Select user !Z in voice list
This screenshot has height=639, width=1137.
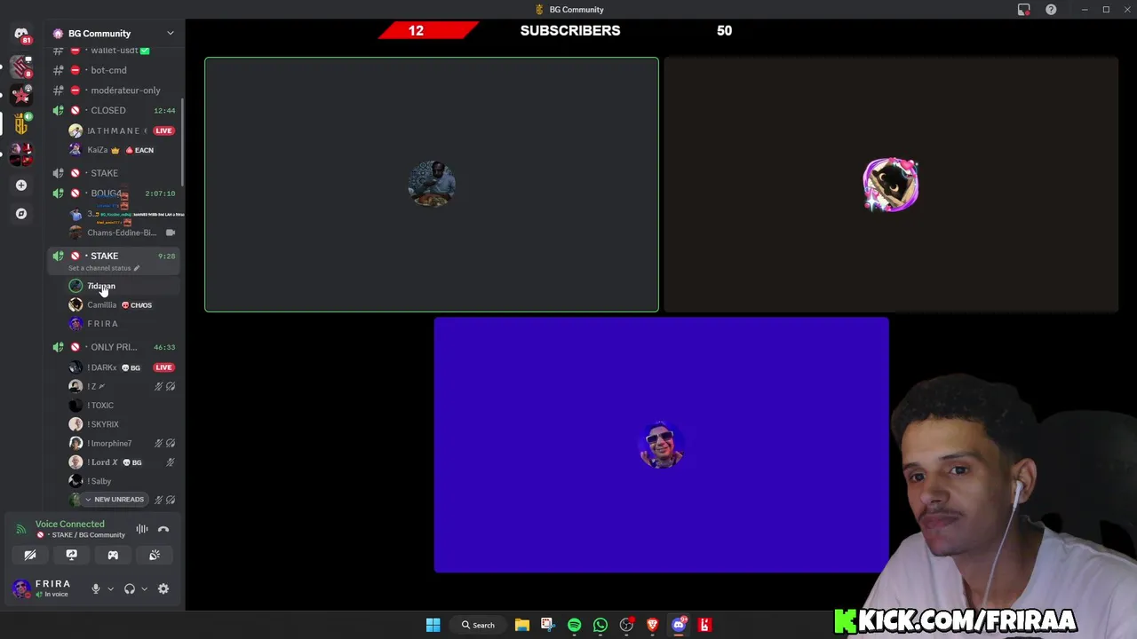click(122, 386)
